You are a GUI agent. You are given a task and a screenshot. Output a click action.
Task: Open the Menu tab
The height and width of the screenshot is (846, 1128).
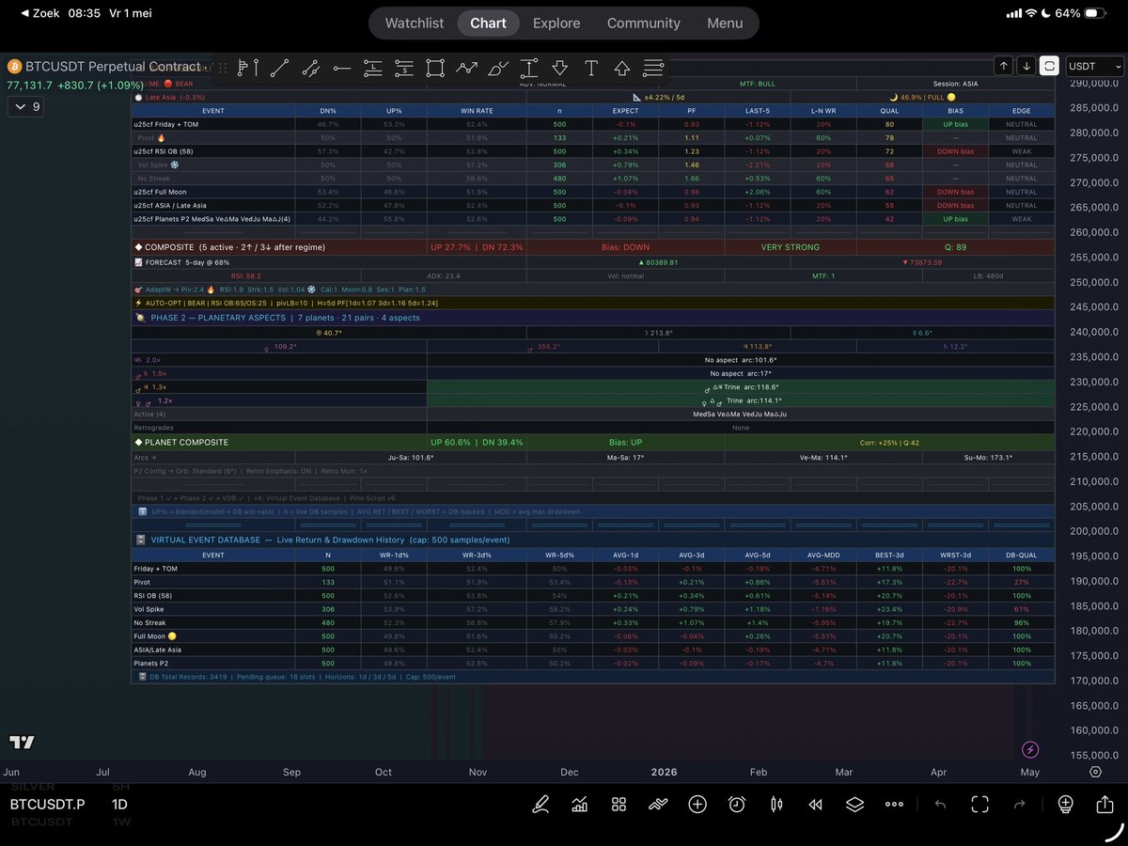click(x=725, y=23)
